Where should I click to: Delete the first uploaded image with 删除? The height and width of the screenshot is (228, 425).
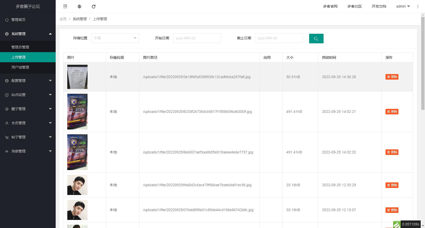point(392,77)
